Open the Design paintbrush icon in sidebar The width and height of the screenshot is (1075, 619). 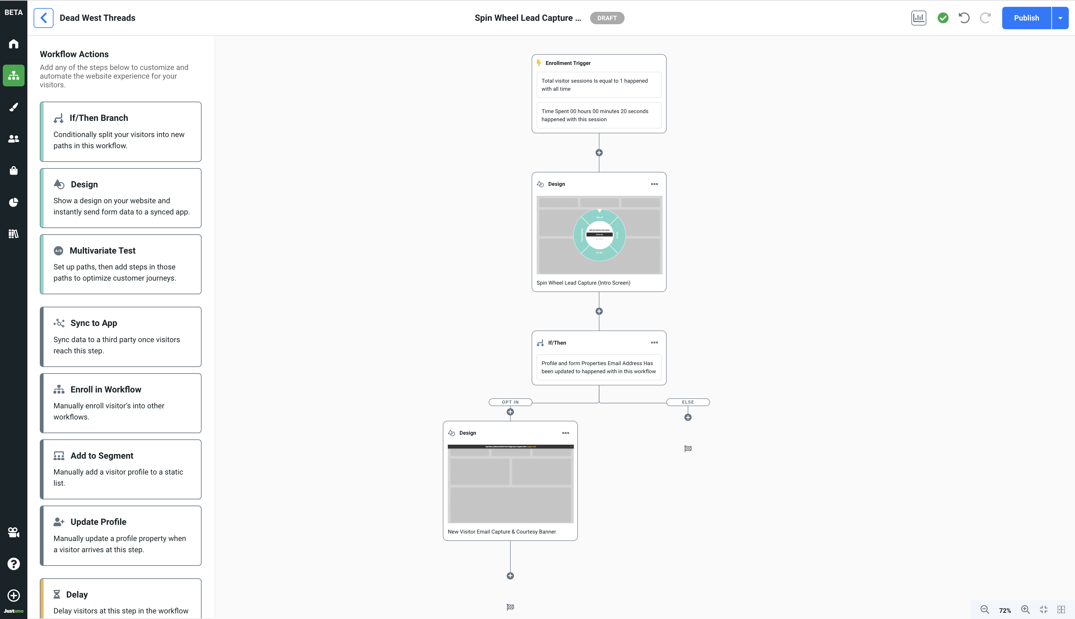click(x=14, y=107)
